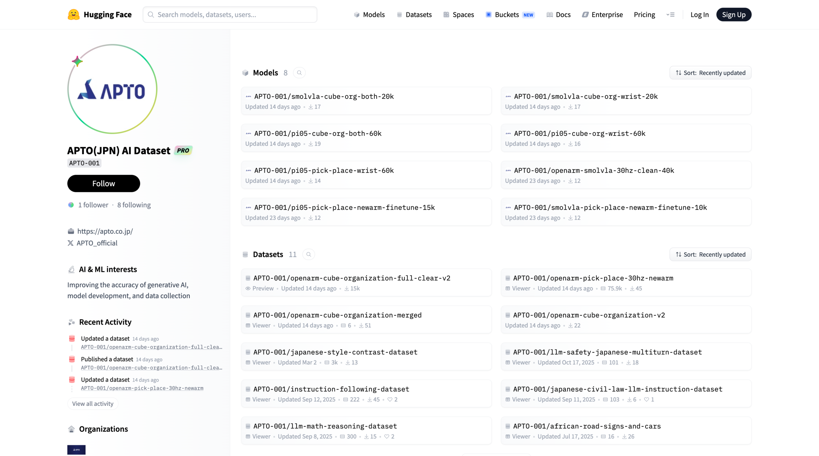Screen dimensions: 819x456
Task: Click the briefcase icon beside apto.co.jp
Action: [71, 231]
